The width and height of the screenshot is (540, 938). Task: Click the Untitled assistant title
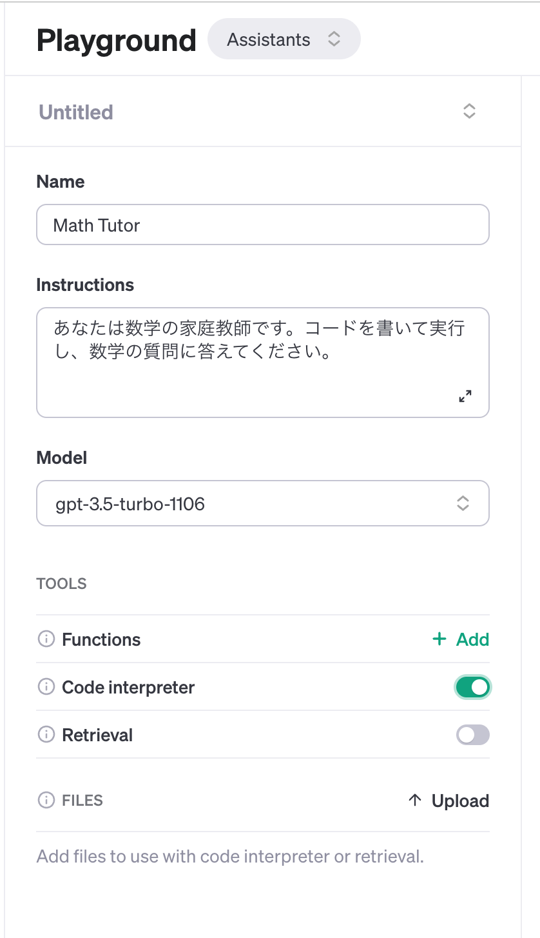pos(75,112)
